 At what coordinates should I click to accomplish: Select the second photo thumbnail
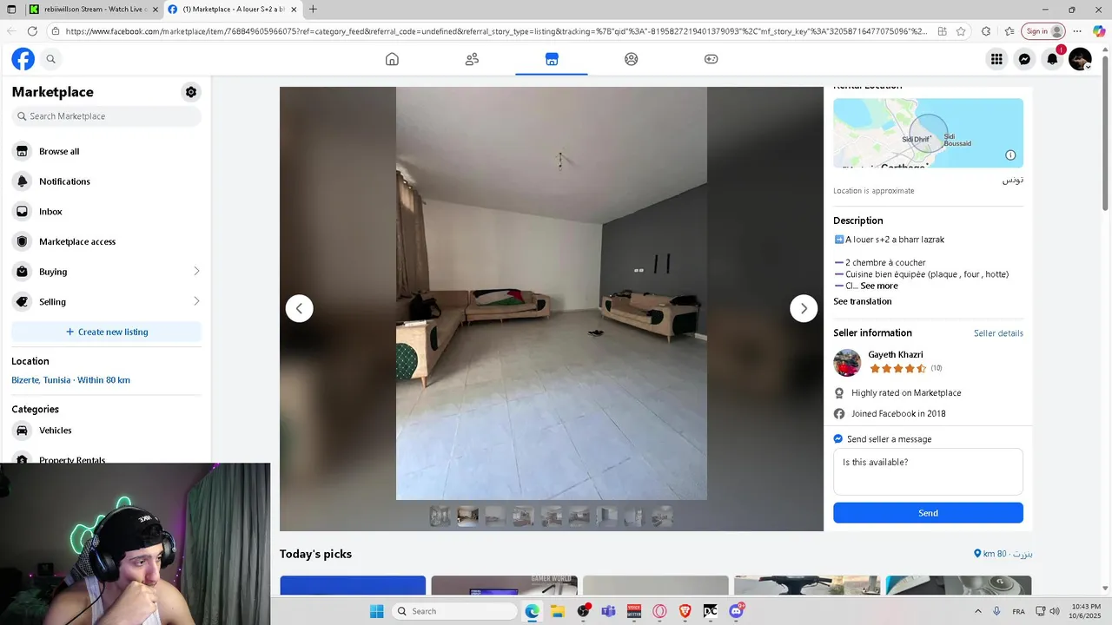[467, 516]
